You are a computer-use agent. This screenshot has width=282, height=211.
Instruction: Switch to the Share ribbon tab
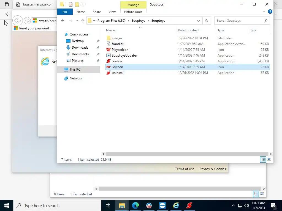pos(97,12)
